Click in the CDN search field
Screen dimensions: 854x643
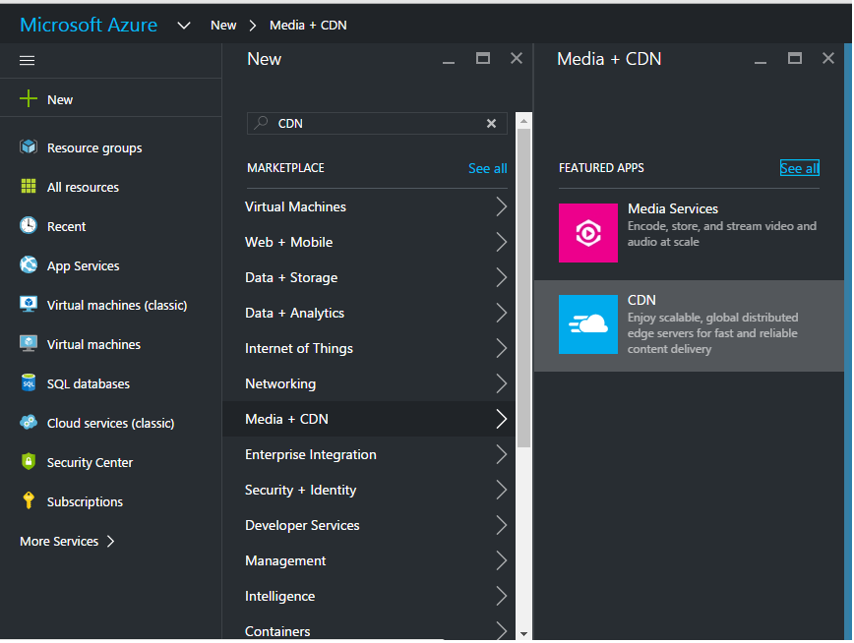click(377, 124)
